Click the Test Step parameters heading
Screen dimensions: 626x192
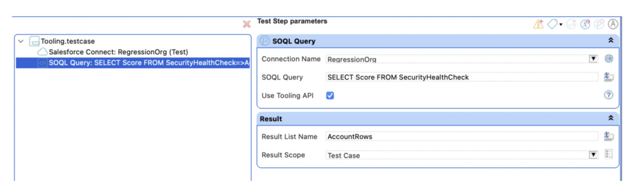coord(292,21)
